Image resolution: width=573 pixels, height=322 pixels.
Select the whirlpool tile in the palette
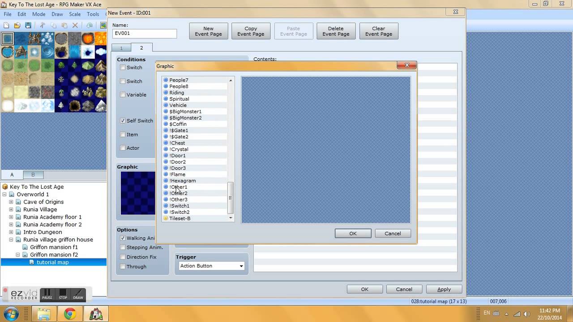[48, 52]
